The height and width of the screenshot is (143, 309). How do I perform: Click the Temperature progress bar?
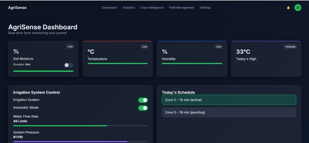point(117,63)
